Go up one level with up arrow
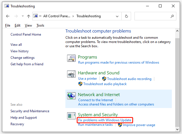The image size is (182, 134). [x=29, y=16]
